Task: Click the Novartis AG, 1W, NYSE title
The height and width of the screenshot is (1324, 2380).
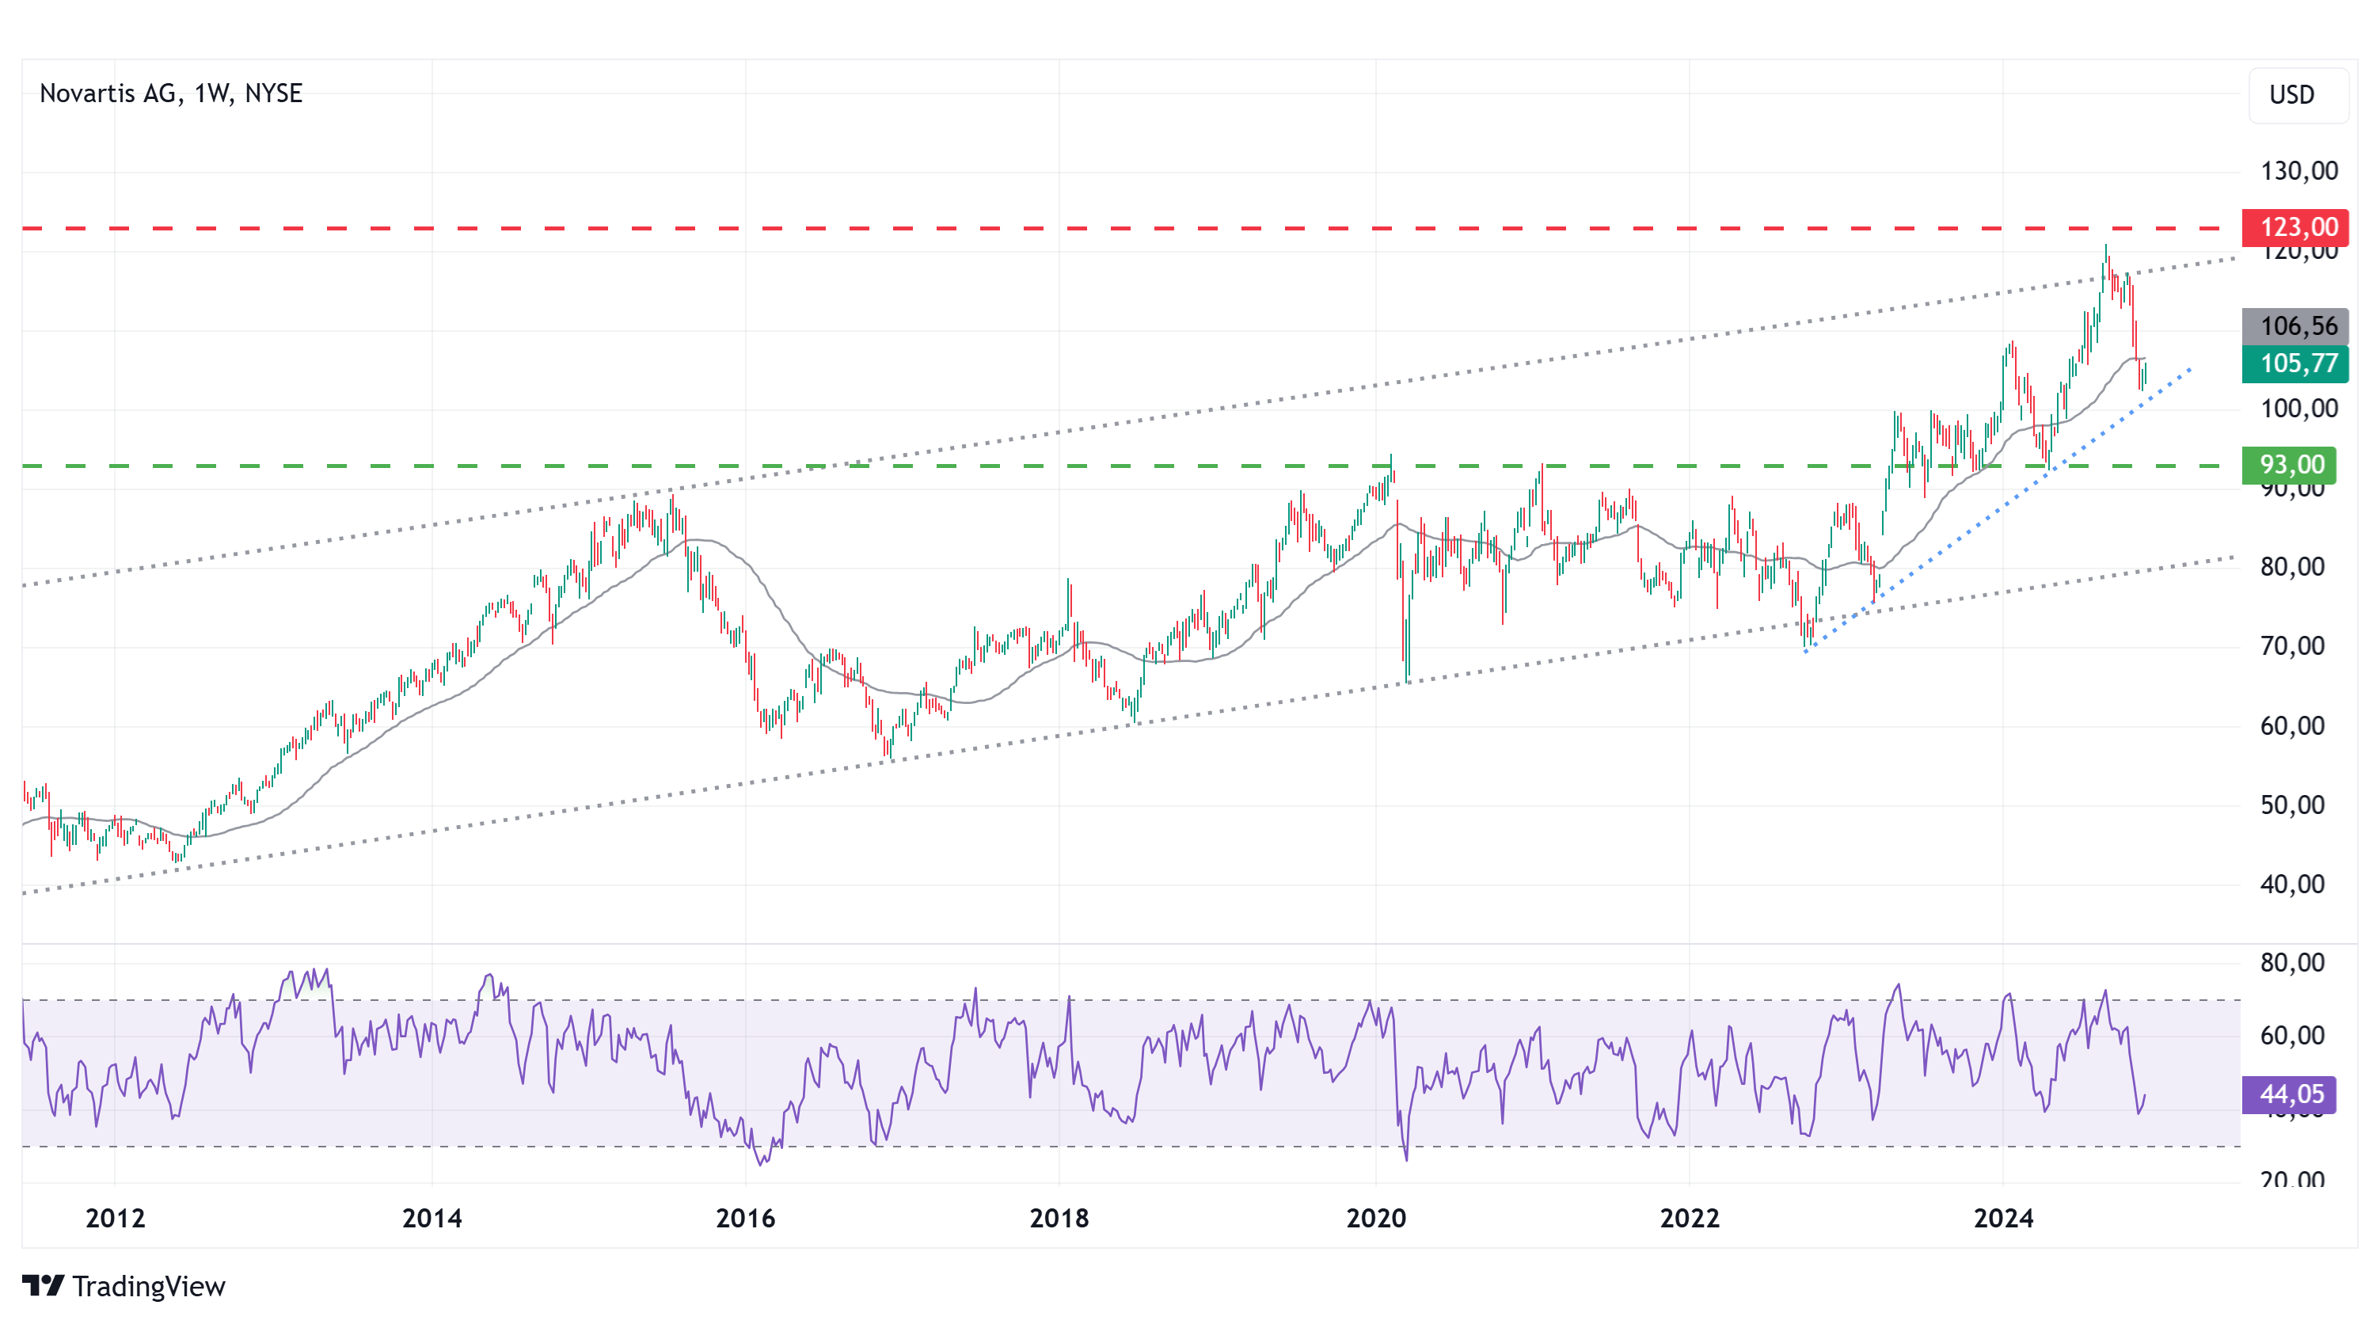Action: (171, 93)
